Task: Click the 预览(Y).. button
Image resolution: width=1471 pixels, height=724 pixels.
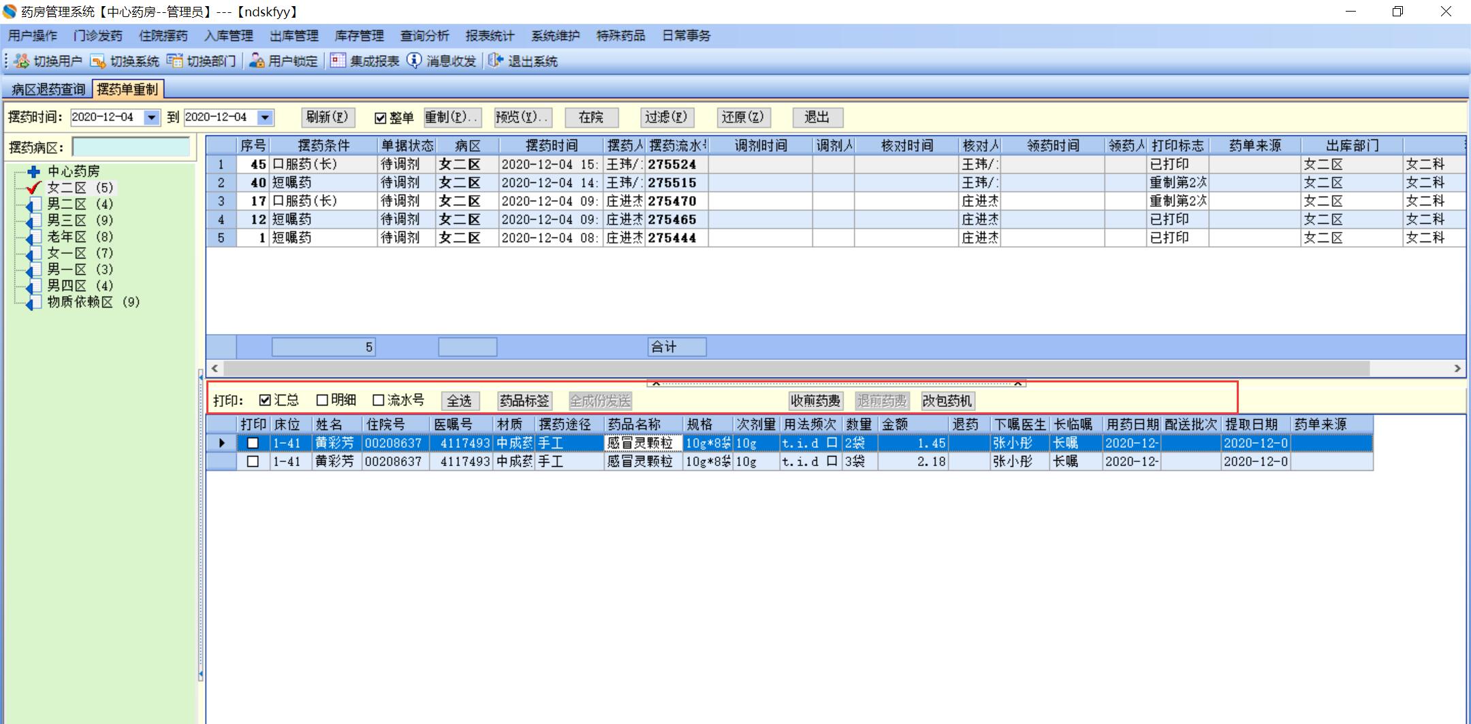Action: tap(523, 118)
